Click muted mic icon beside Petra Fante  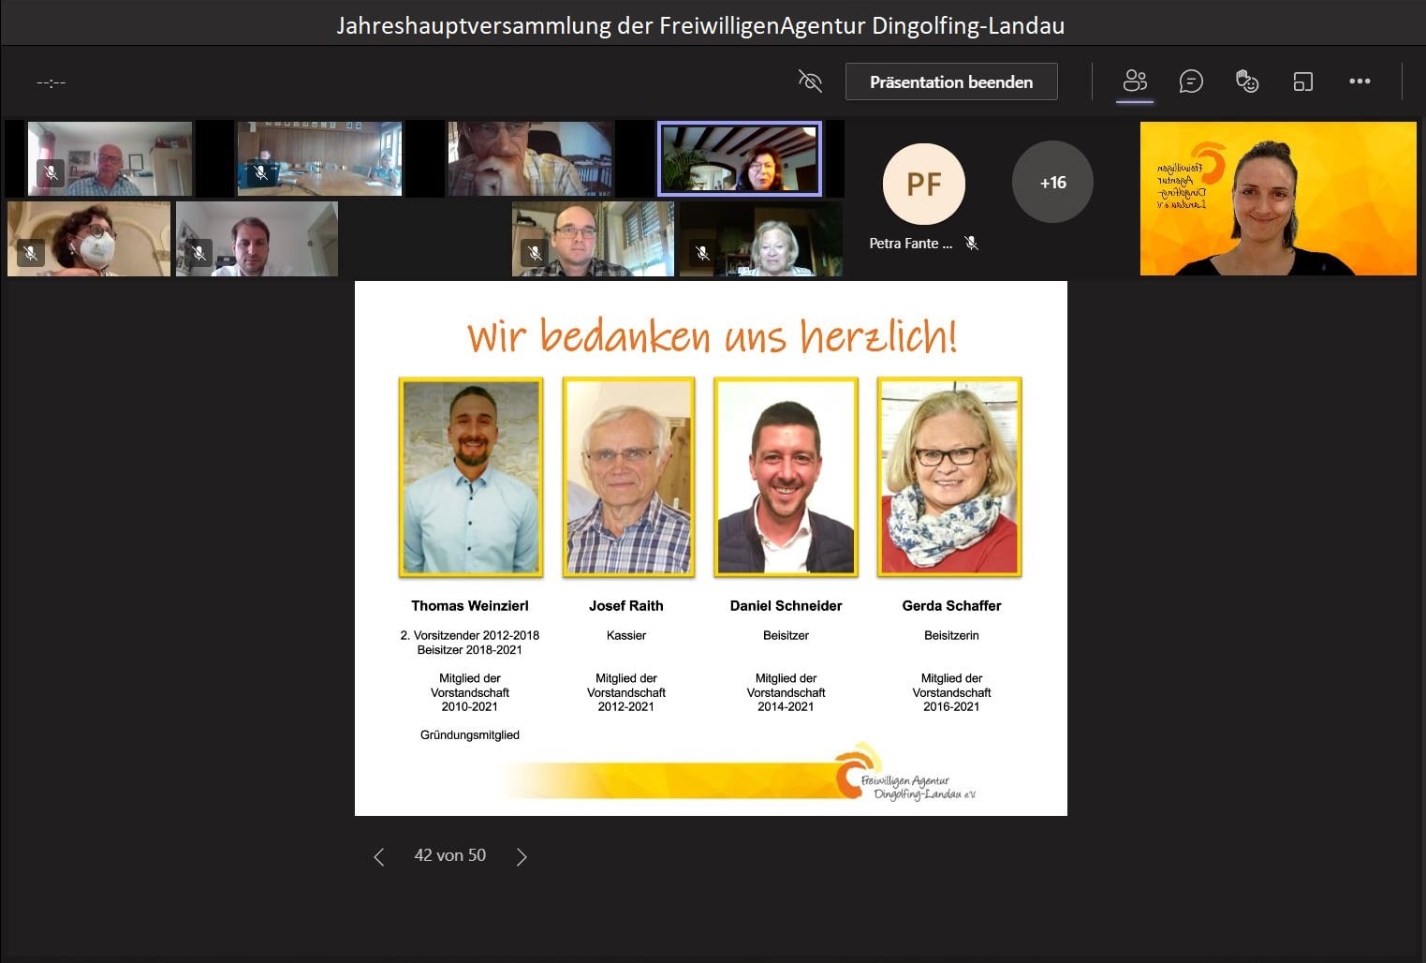point(972,244)
